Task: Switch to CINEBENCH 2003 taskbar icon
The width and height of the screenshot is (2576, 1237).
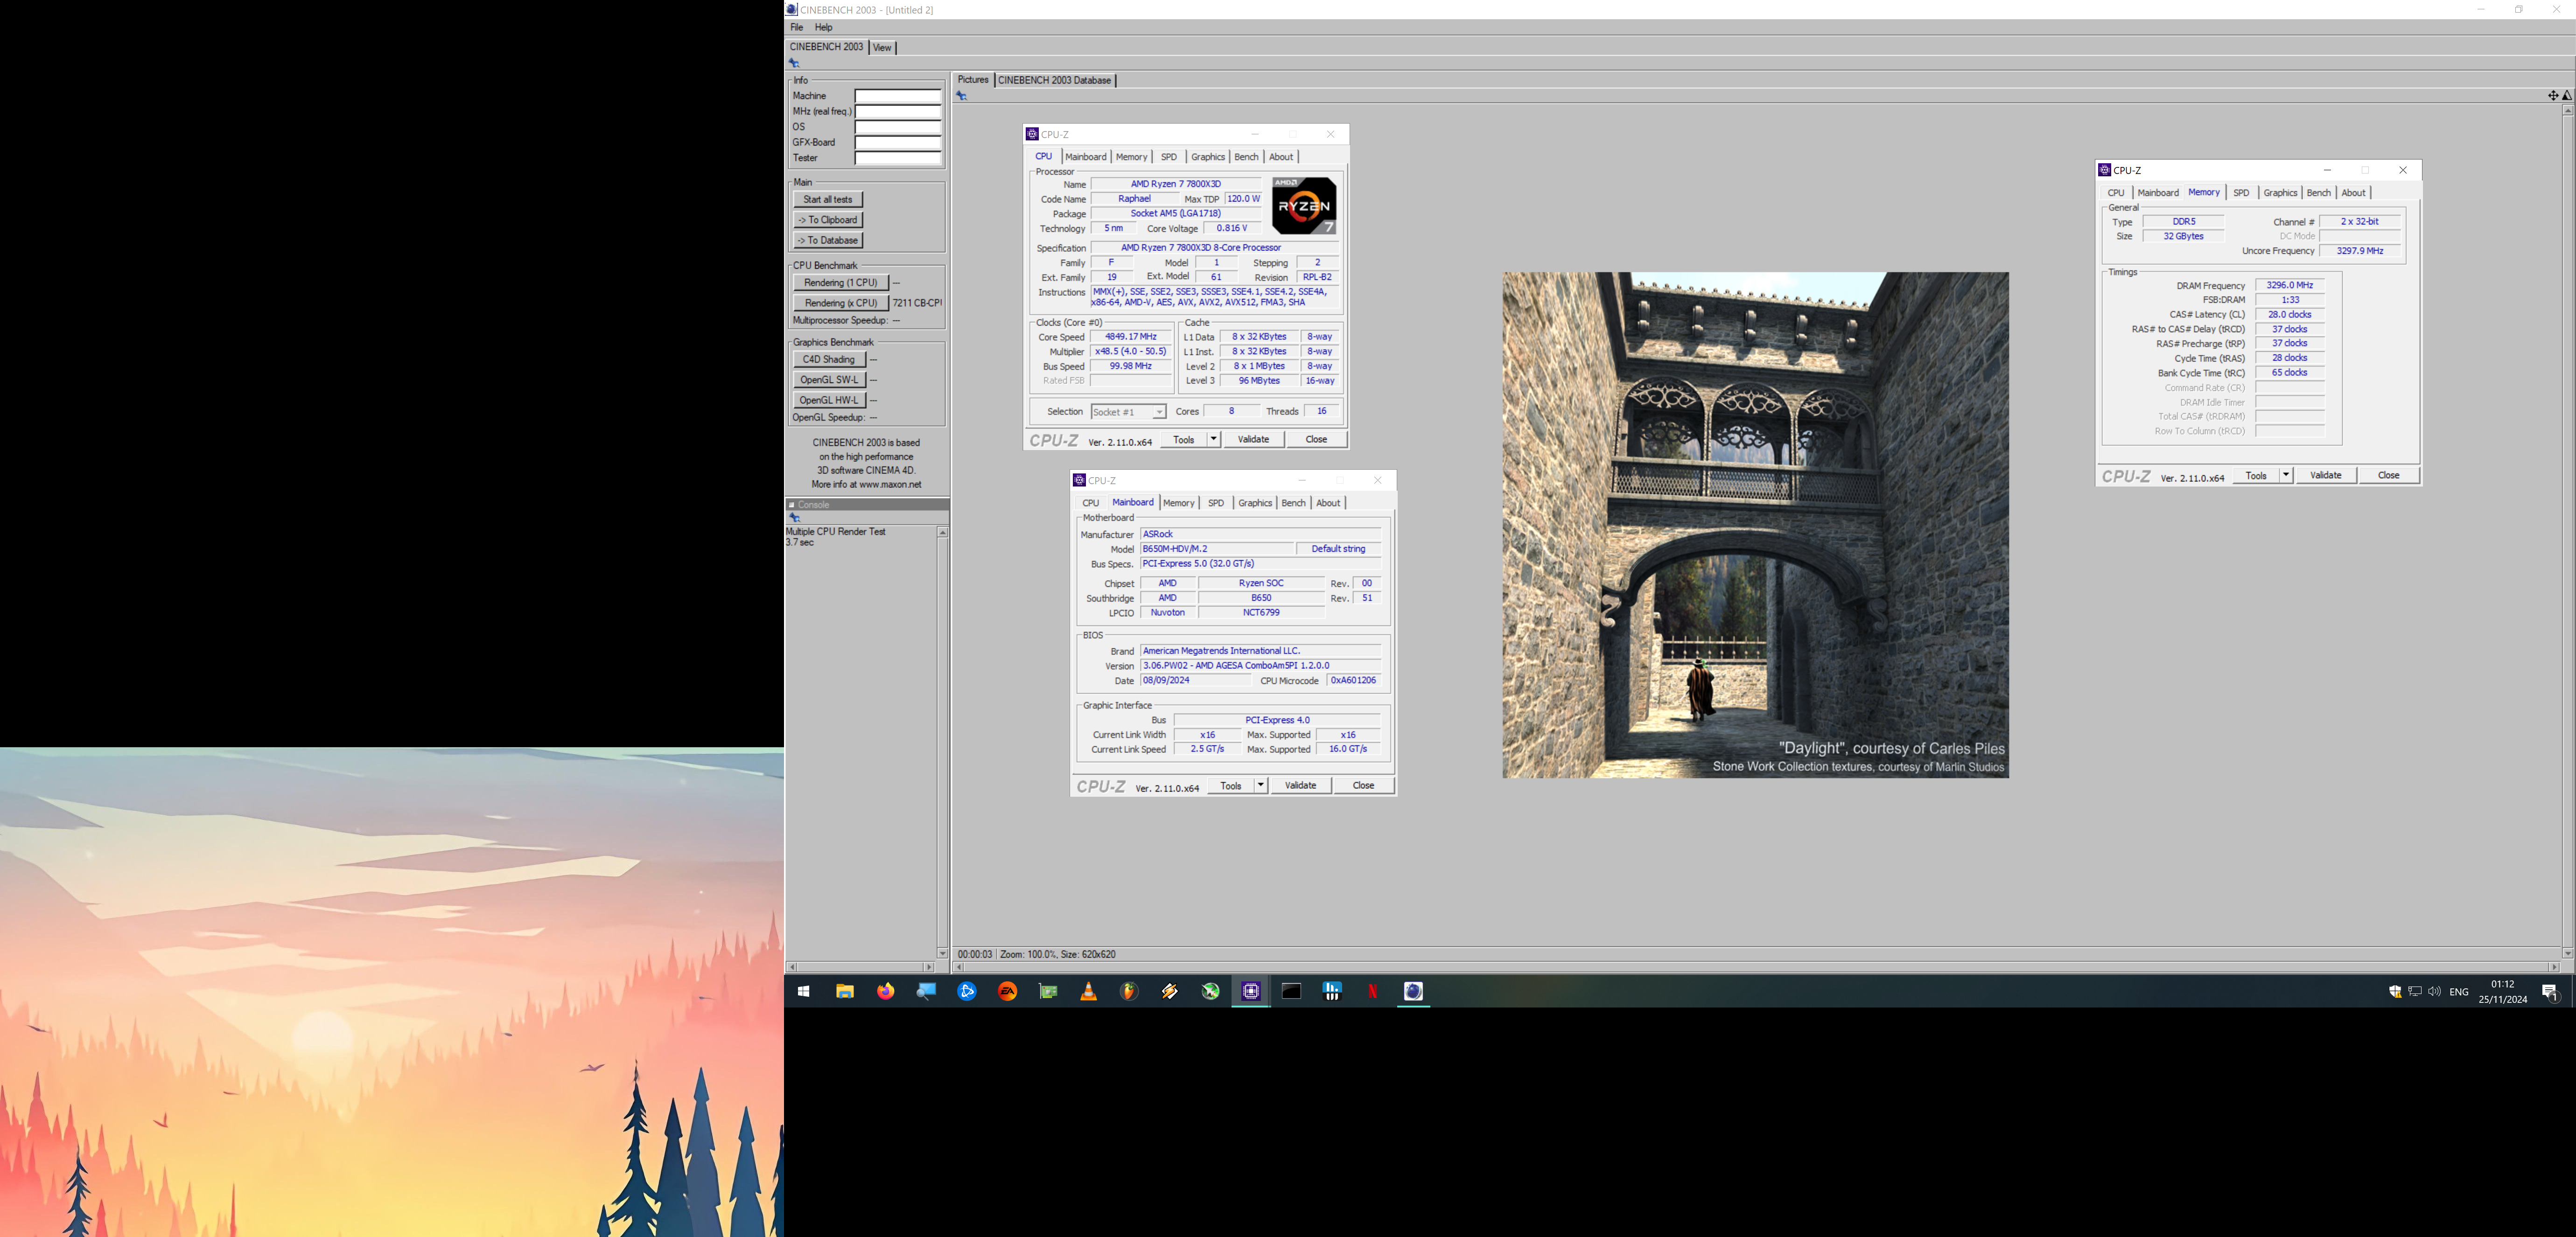Action: point(1413,991)
